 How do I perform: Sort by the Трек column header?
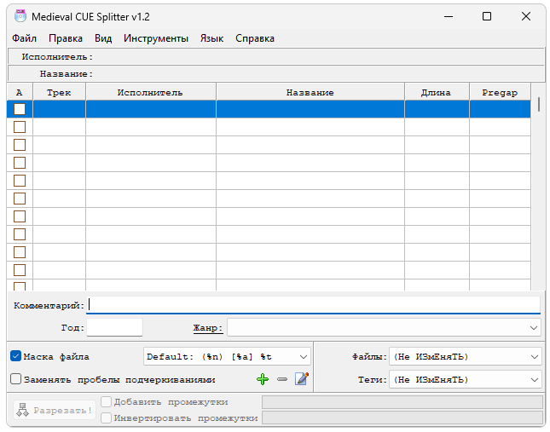click(x=60, y=93)
